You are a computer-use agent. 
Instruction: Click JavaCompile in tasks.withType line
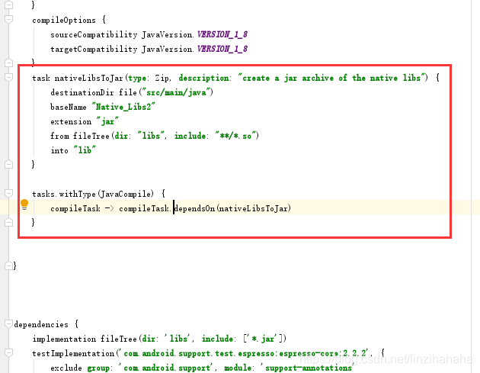(126, 194)
